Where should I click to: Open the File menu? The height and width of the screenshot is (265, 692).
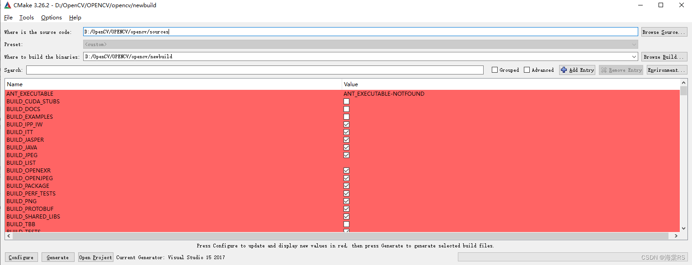tap(8, 17)
